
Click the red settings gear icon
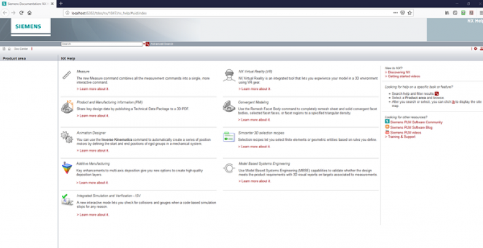(x=476, y=48)
